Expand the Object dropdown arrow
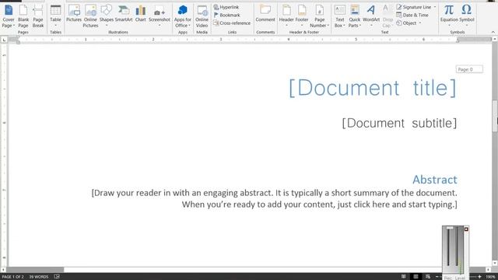This screenshot has height=280, width=498. [420, 23]
